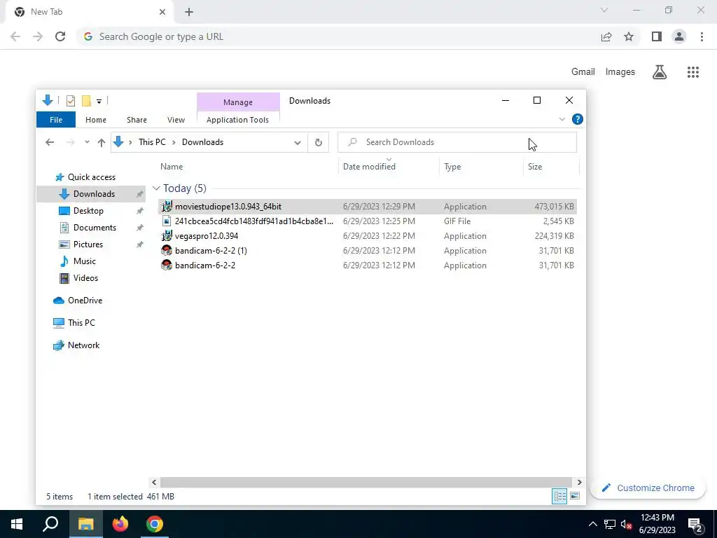Screen dimensions: 717x538
Task: Share this page icon in Chrome
Action: coord(606,36)
